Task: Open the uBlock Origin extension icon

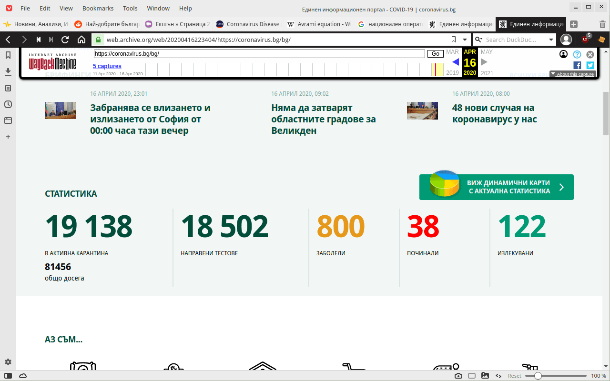Action: tap(586, 39)
